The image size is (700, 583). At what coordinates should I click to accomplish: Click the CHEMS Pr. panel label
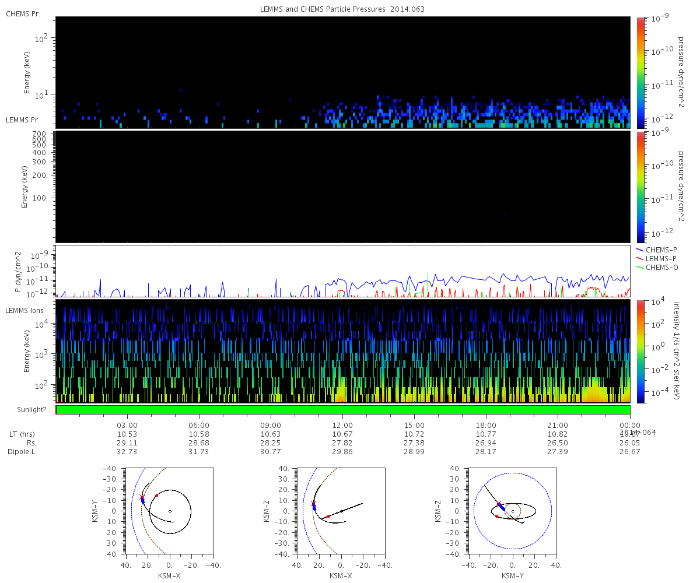click(x=23, y=13)
